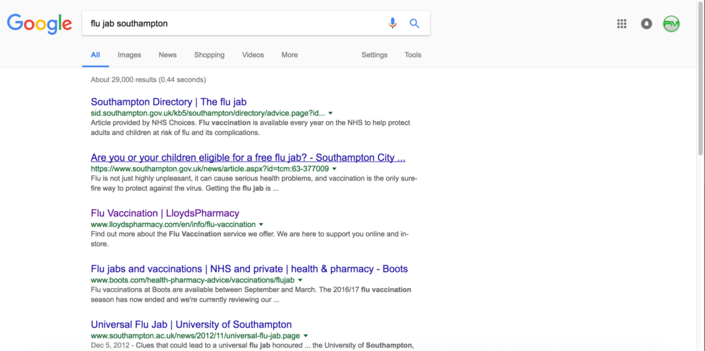Open search Tools options

point(413,55)
